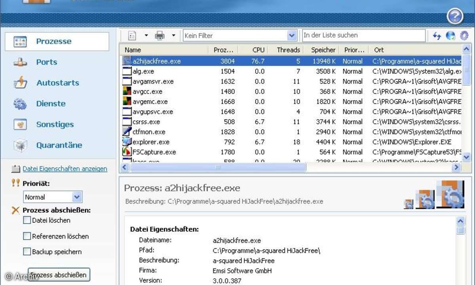Switch to the Prozesse section
475x285 pixels.
57,42
